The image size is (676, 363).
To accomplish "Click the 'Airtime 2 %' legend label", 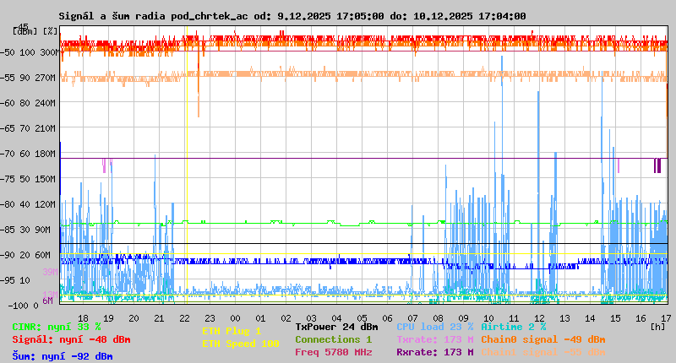I will tap(514, 327).
